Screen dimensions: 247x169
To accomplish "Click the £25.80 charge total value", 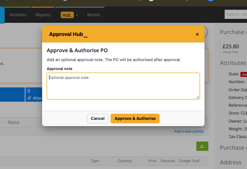I will point(231,46).
